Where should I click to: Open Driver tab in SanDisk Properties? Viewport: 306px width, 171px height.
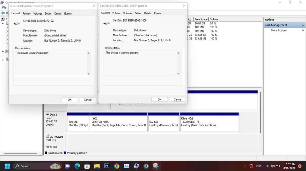[x=138, y=13]
